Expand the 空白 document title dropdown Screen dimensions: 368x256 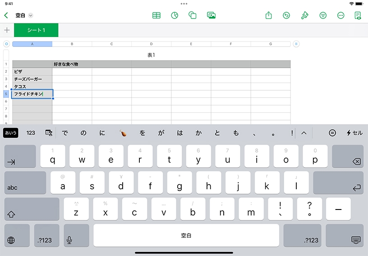click(x=31, y=15)
